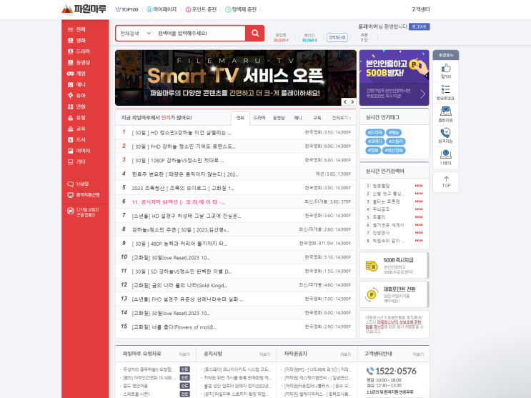Open 더보기 for 고객센터안내

[418, 354]
